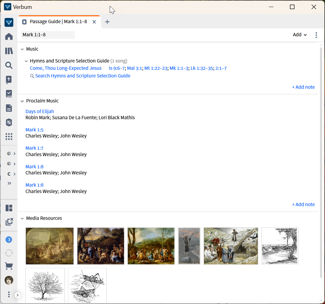Image resolution: width=325 pixels, height=304 pixels.
Task: Open the Home icon in sidebar
Action: [x=9, y=37]
